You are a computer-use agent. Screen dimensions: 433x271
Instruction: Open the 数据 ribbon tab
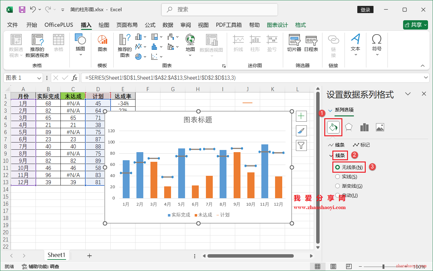(168, 25)
